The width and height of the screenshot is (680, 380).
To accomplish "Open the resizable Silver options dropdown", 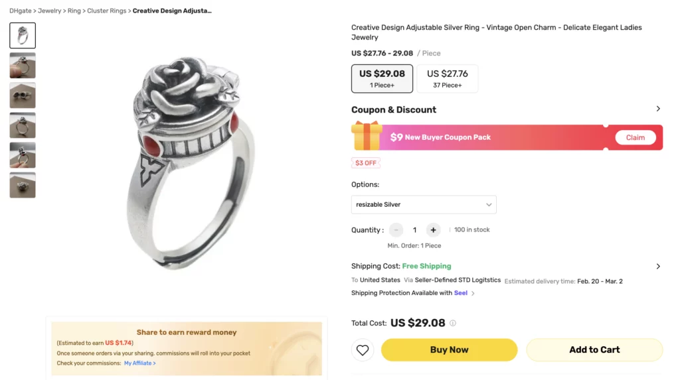I will (424, 204).
